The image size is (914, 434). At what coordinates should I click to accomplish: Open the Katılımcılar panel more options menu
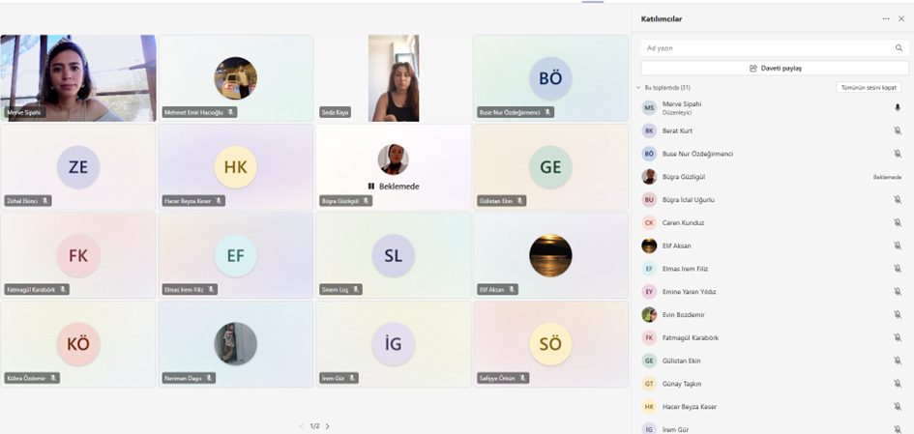(x=885, y=18)
